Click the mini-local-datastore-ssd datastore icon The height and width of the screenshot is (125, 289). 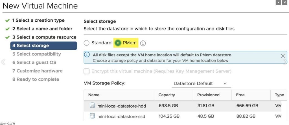click(92, 116)
